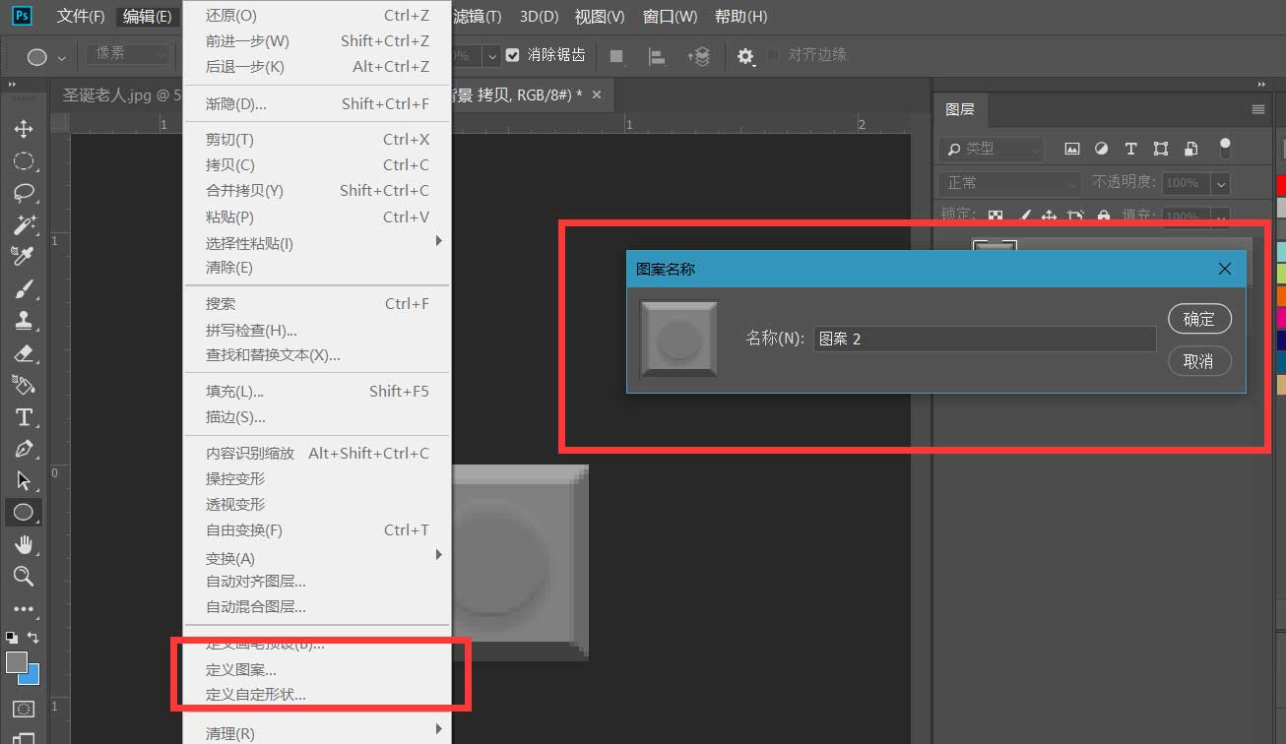Screen dimensions: 1286x744
Task: Select the Magic Wand tool
Action: pyautogui.click(x=24, y=224)
